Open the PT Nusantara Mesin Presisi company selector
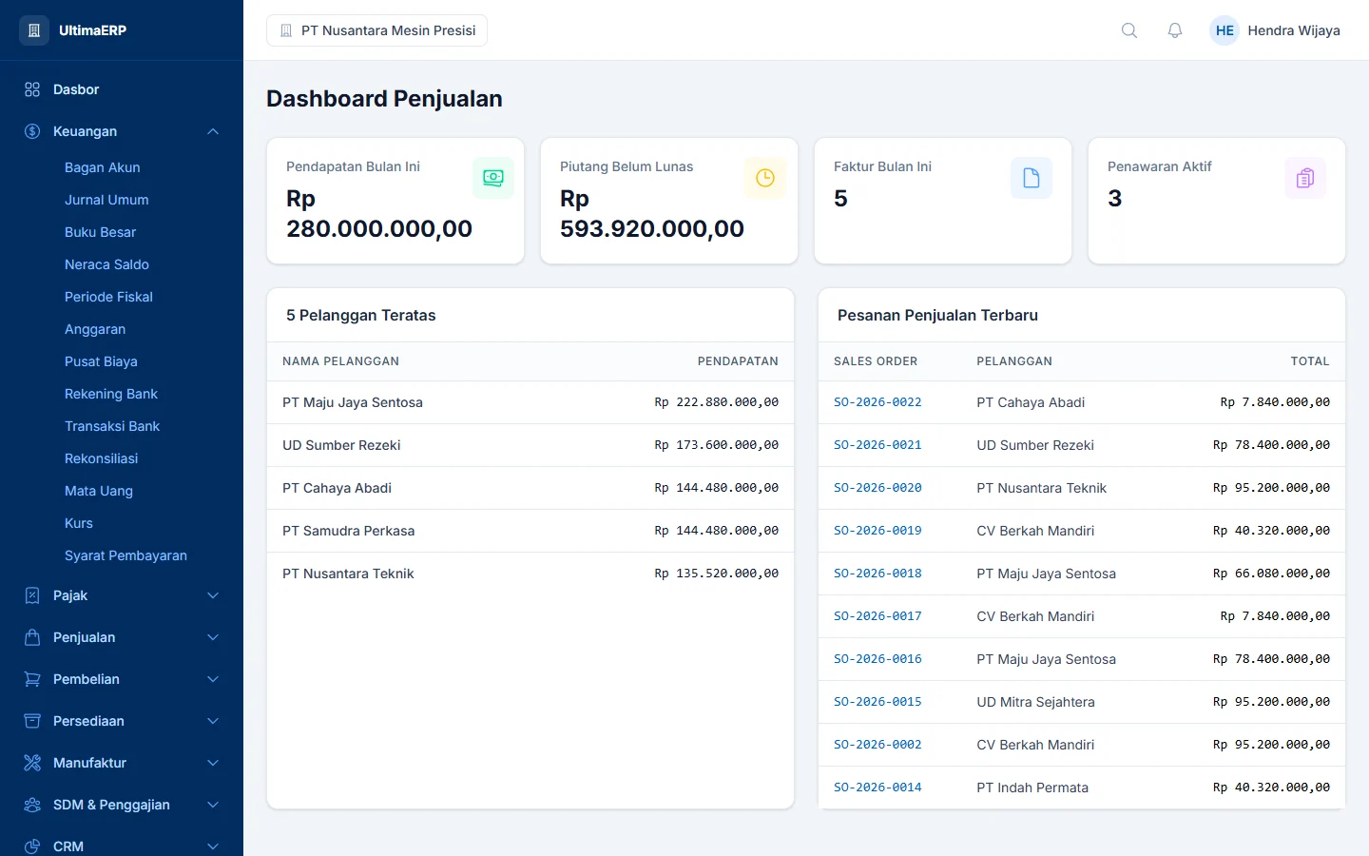The width and height of the screenshot is (1369, 856). (x=377, y=30)
